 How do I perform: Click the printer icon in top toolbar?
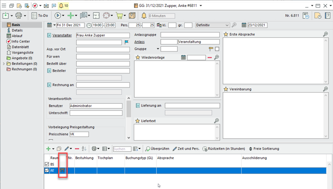tap(19, 16)
